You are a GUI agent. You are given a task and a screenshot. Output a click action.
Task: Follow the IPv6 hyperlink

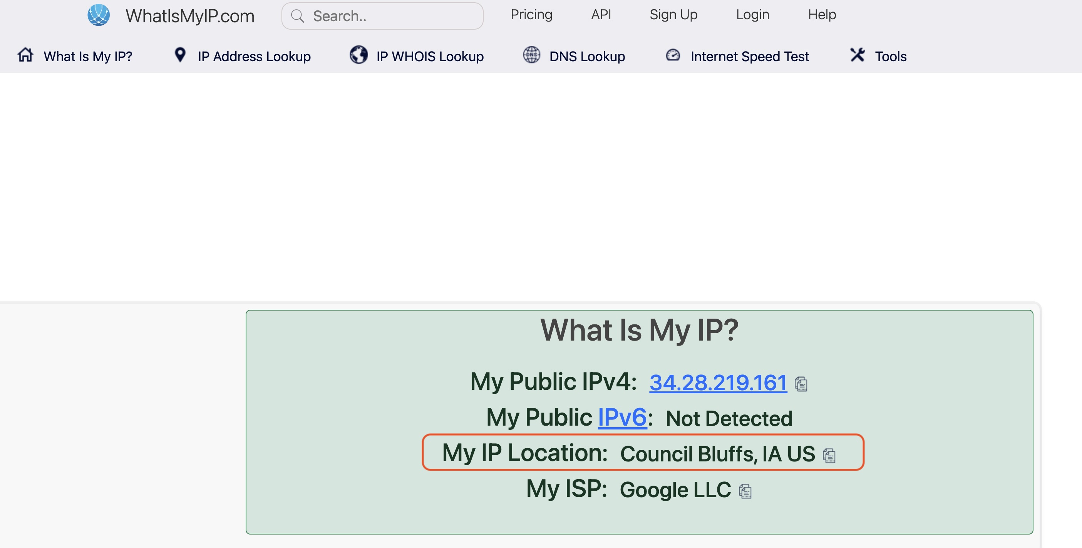tap(622, 417)
